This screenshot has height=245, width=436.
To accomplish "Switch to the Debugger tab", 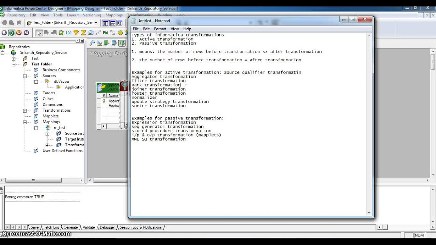I will click(x=107, y=227).
